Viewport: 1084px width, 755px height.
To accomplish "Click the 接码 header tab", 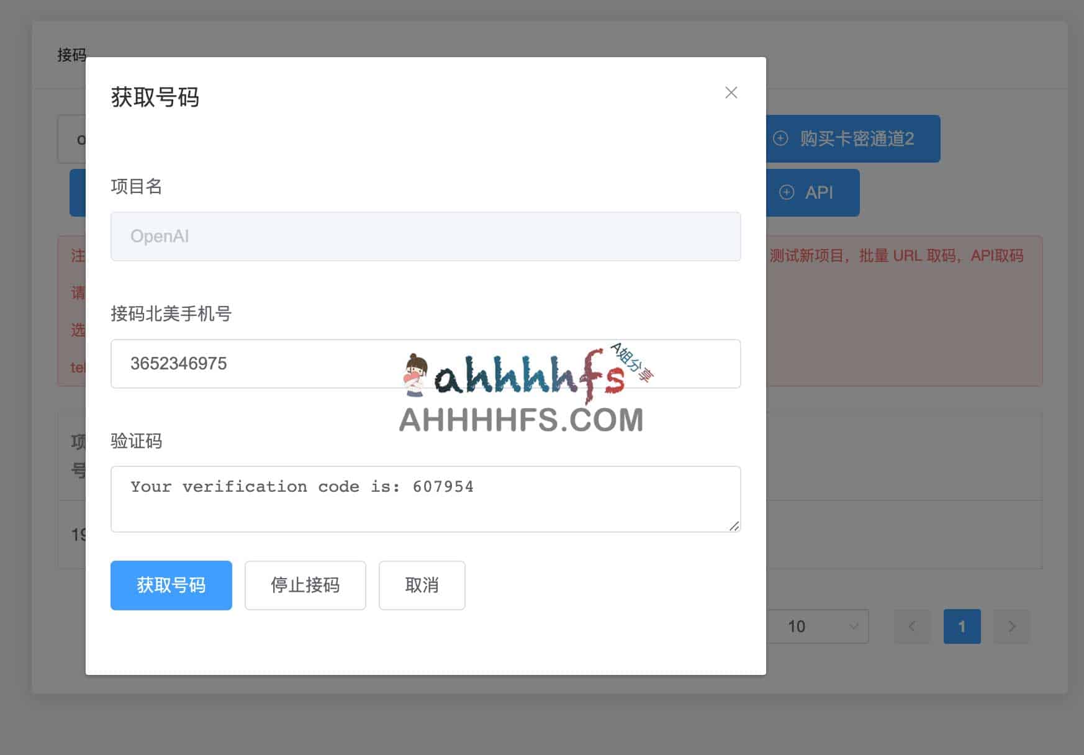I will coord(71,55).
